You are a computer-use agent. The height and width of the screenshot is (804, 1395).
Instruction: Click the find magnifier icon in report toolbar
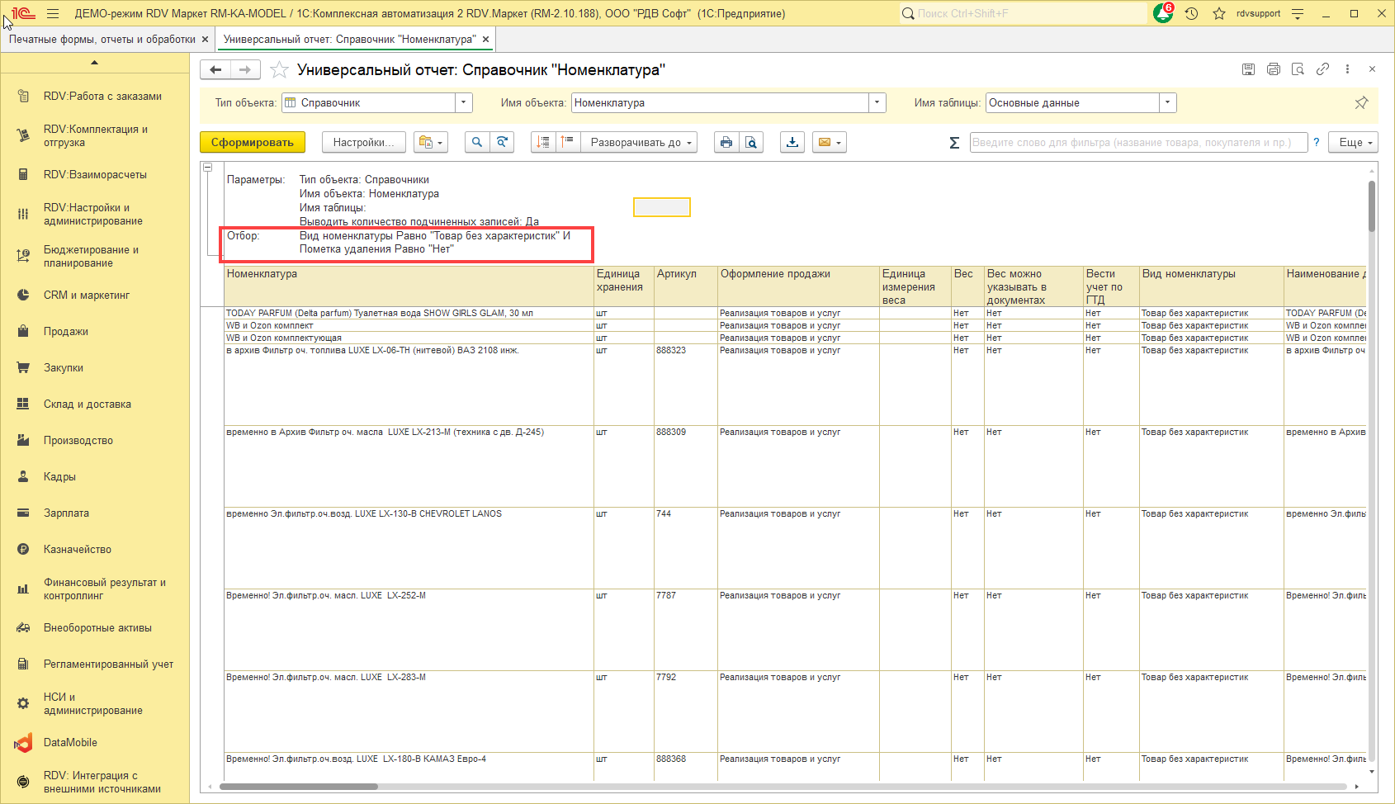477,142
